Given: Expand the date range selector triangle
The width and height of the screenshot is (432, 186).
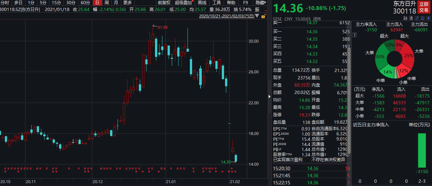Looking at the screenshot, I should pos(257,16).
